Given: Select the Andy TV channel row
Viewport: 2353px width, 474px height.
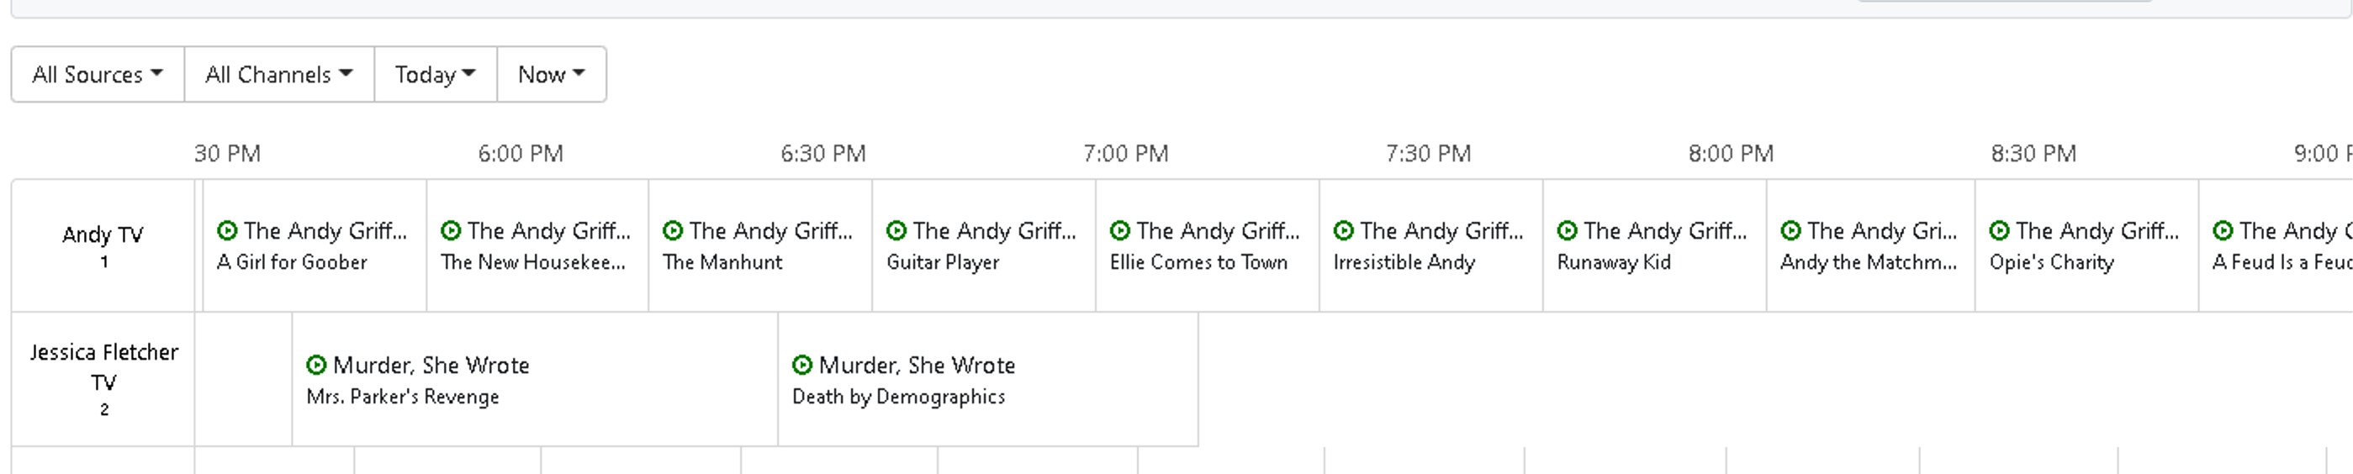Looking at the screenshot, I should tap(103, 245).
